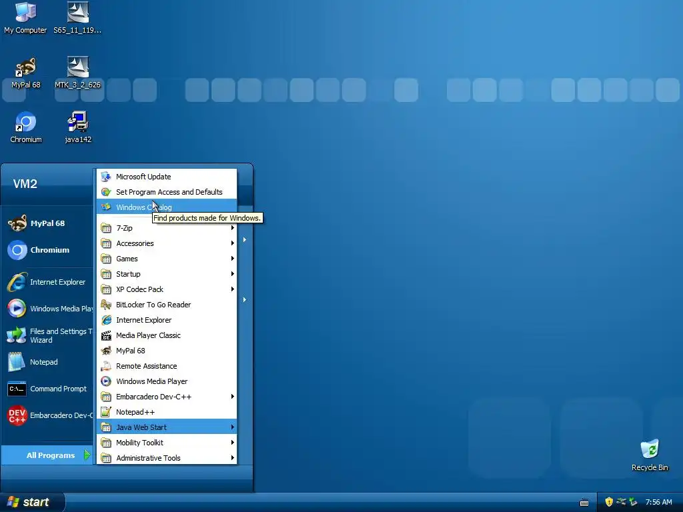Open the Recycle Bin
The width and height of the screenshot is (683, 512).
pos(650,455)
